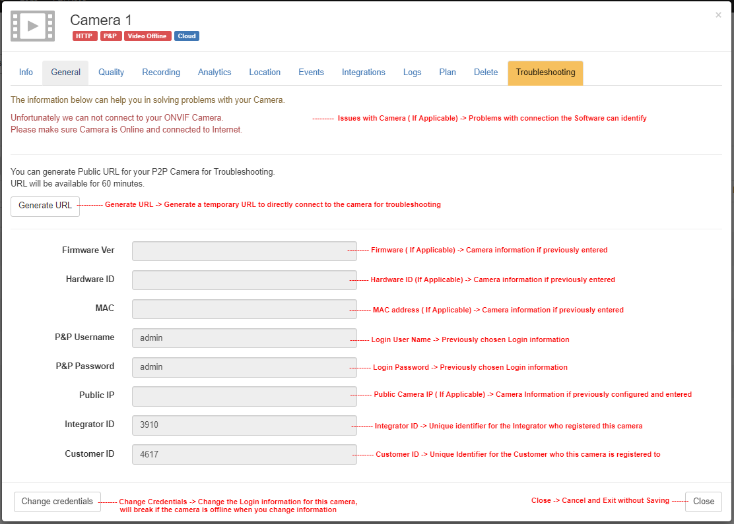This screenshot has height=524, width=734.
Task: Click the 'URL will be available for 60 minutes' text
Action: click(77, 184)
